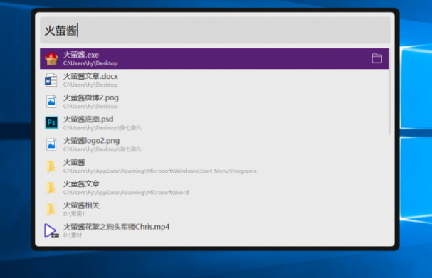Click the Roaming\Microsoft\Word path text
The height and width of the screenshot is (278, 432).
point(126,193)
